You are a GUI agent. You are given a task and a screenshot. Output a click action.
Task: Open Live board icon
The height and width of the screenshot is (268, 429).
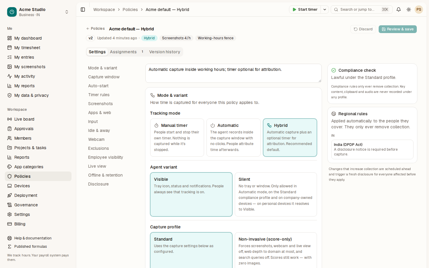point(10,119)
